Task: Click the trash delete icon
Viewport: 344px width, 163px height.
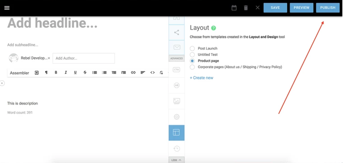Action: point(246,8)
